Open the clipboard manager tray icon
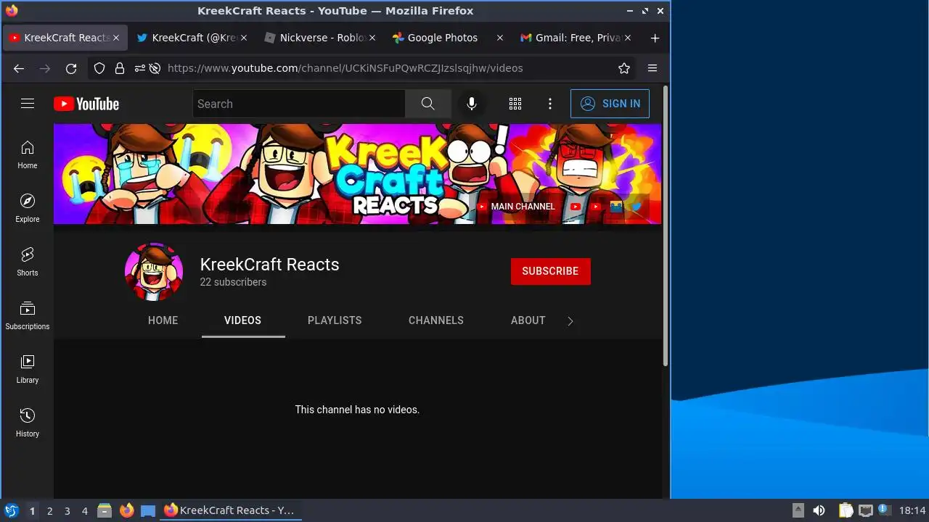 pyautogui.click(x=846, y=510)
